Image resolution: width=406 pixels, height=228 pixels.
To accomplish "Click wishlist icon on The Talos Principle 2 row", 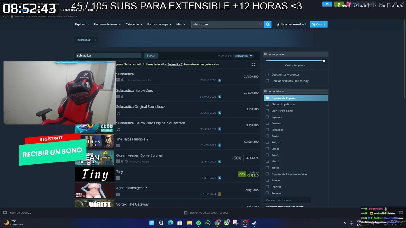I will [x=219, y=145].
